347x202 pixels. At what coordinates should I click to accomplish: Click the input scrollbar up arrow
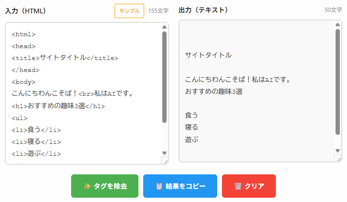(165, 28)
